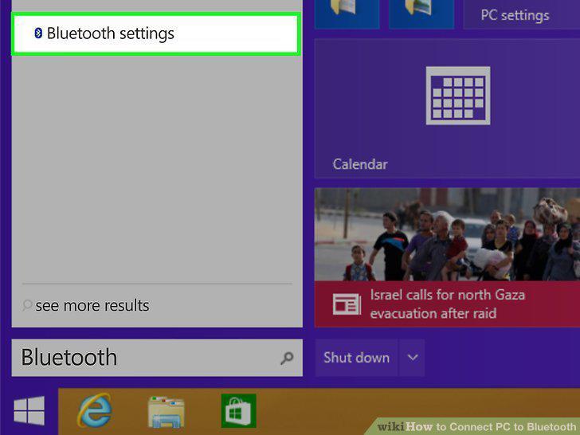Click the search magnifier icon in search box

coord(287,358)
